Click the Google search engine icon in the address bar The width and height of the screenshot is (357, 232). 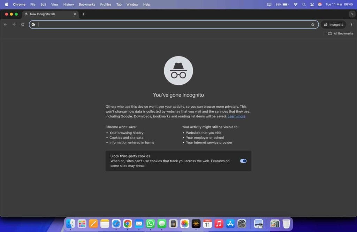(33, 25)
